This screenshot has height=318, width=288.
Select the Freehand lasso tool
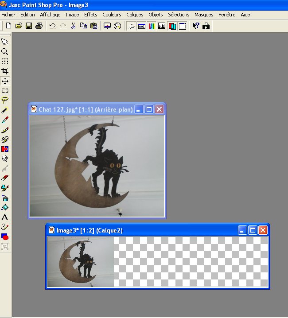[5, 100]
